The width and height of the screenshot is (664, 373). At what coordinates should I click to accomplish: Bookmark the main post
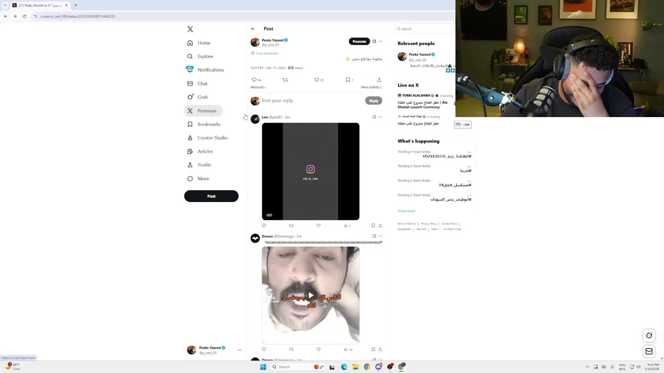tap(348, 80)
